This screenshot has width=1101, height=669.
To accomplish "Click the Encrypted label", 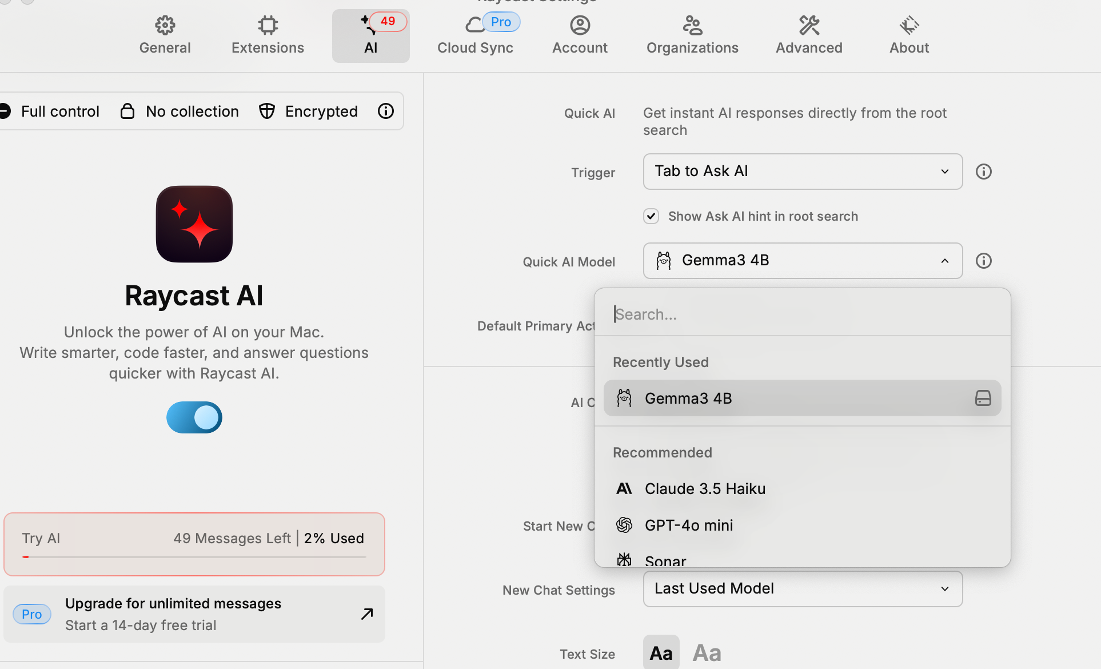I will (x=321, y=111).
